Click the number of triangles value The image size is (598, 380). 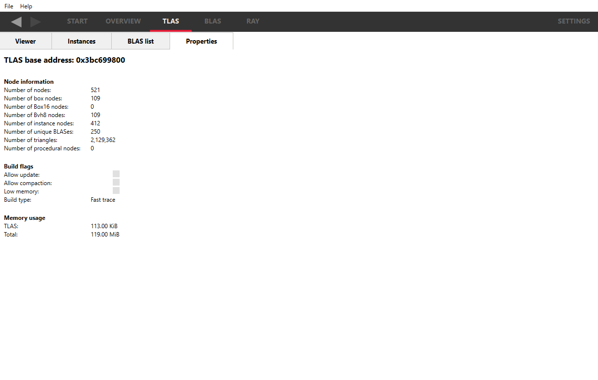click(x=103, y=140)
